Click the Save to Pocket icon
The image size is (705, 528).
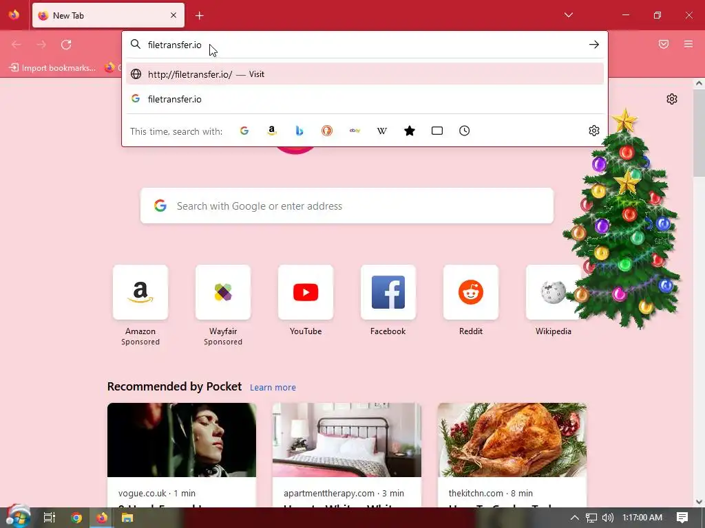pyautogui.click(x=664, y=44)
